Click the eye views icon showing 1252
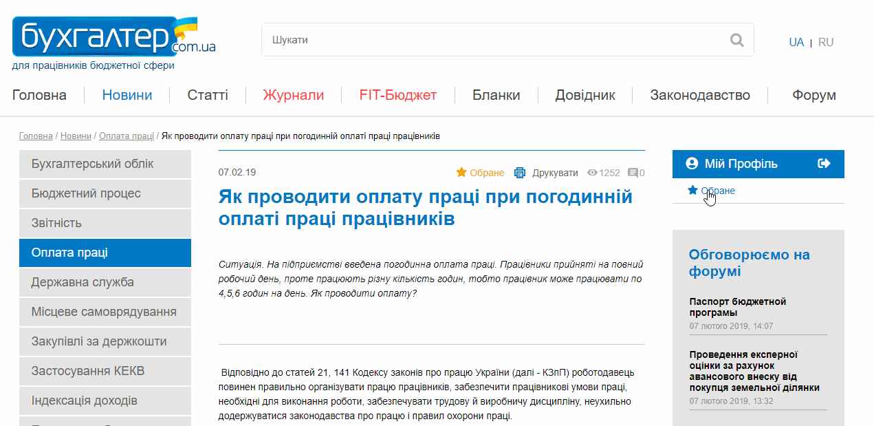874x426 pixels. [x=592, y=173]
